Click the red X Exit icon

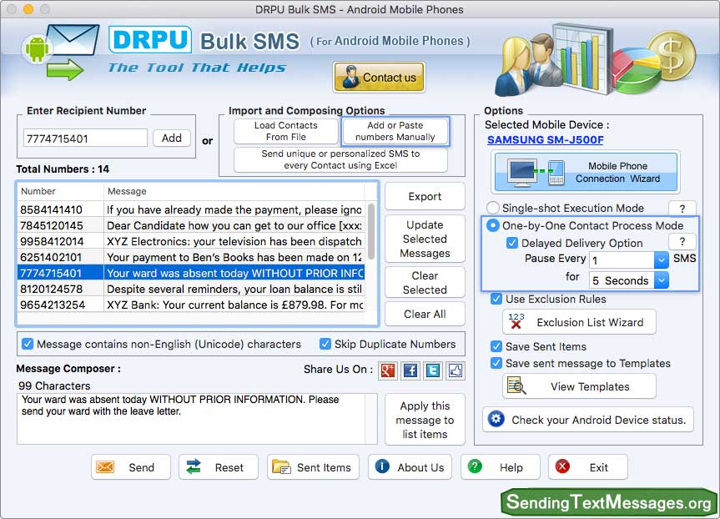tap(562, 466)
